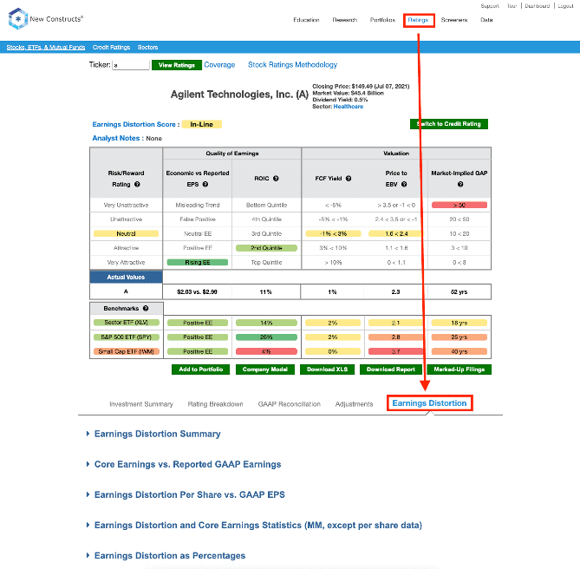Switch to Rating Breakdown tab
This screenshot has height=569, width=580.
(216, 404)
